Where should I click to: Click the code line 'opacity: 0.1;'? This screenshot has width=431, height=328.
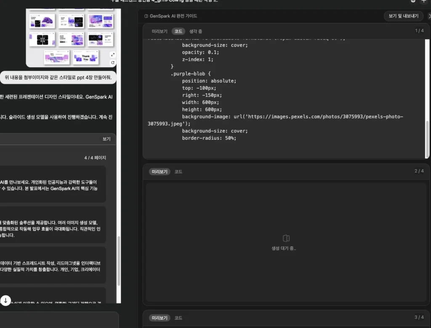(200, 52)
